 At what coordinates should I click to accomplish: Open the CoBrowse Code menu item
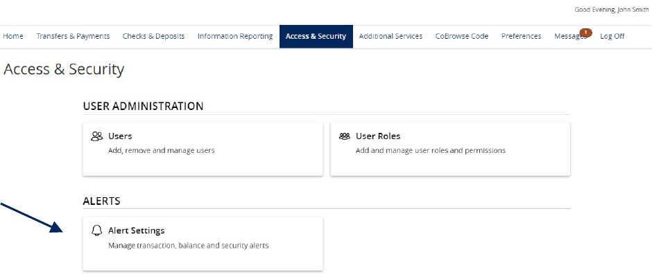(x=461, y=36)
